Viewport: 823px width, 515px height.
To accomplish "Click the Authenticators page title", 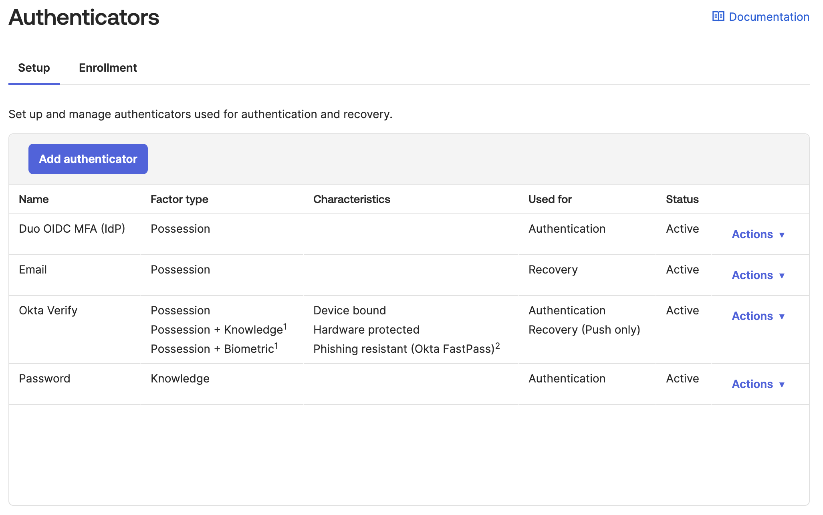I will (84, 17).
